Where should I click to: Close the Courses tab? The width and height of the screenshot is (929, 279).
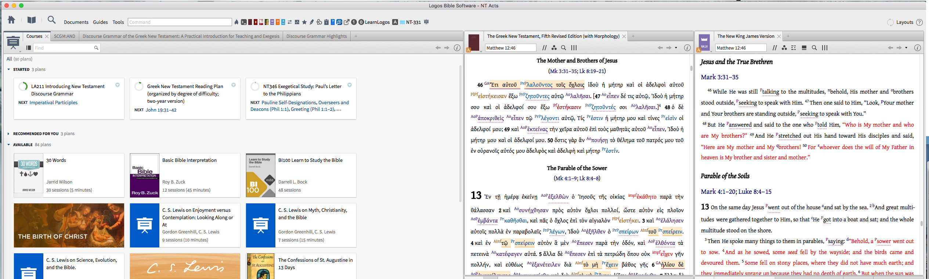tap(47, 36)
